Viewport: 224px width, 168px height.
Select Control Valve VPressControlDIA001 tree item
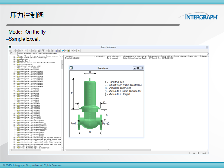[x=32, y=133]
